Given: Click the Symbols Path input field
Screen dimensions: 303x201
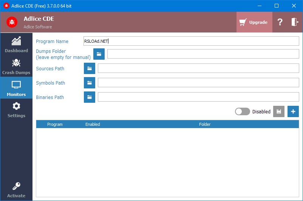Looking at the screenshot, I should pyautogui.click(x=198, y=83).
